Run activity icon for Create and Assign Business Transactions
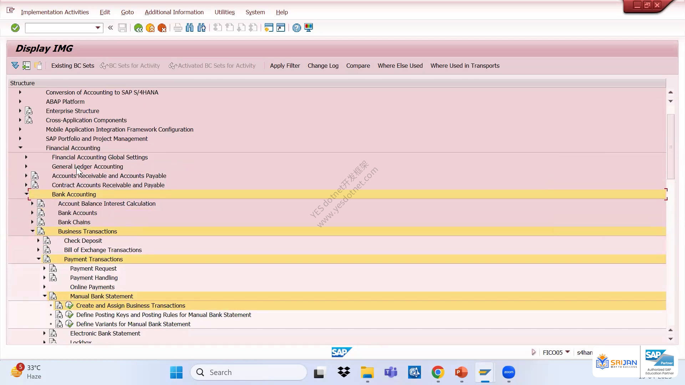Viewport: 685px width, 385px height. [x=70, y=306]
